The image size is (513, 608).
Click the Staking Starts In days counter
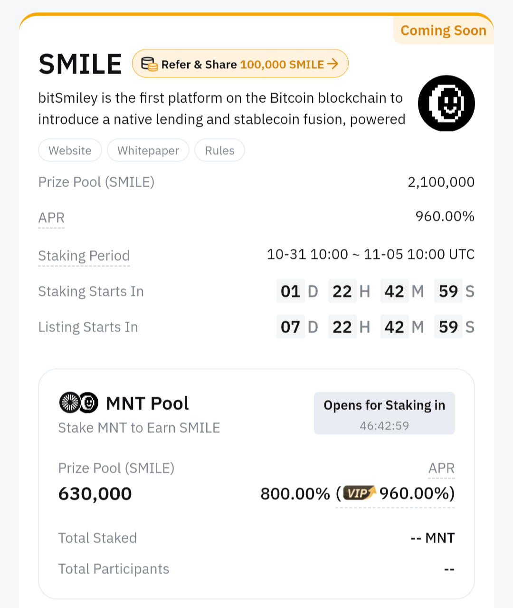(x=291, y=291)
